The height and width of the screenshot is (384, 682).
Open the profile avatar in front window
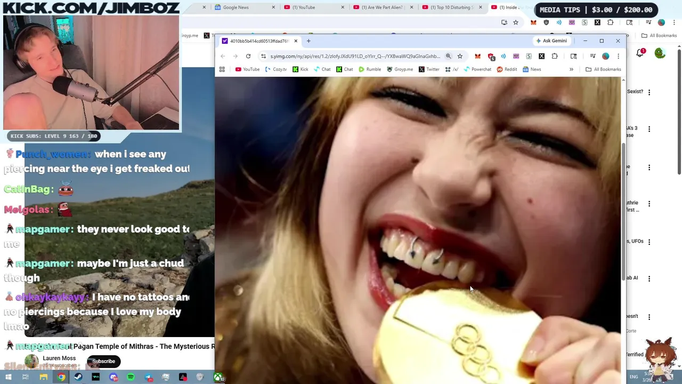click(605, 56)
